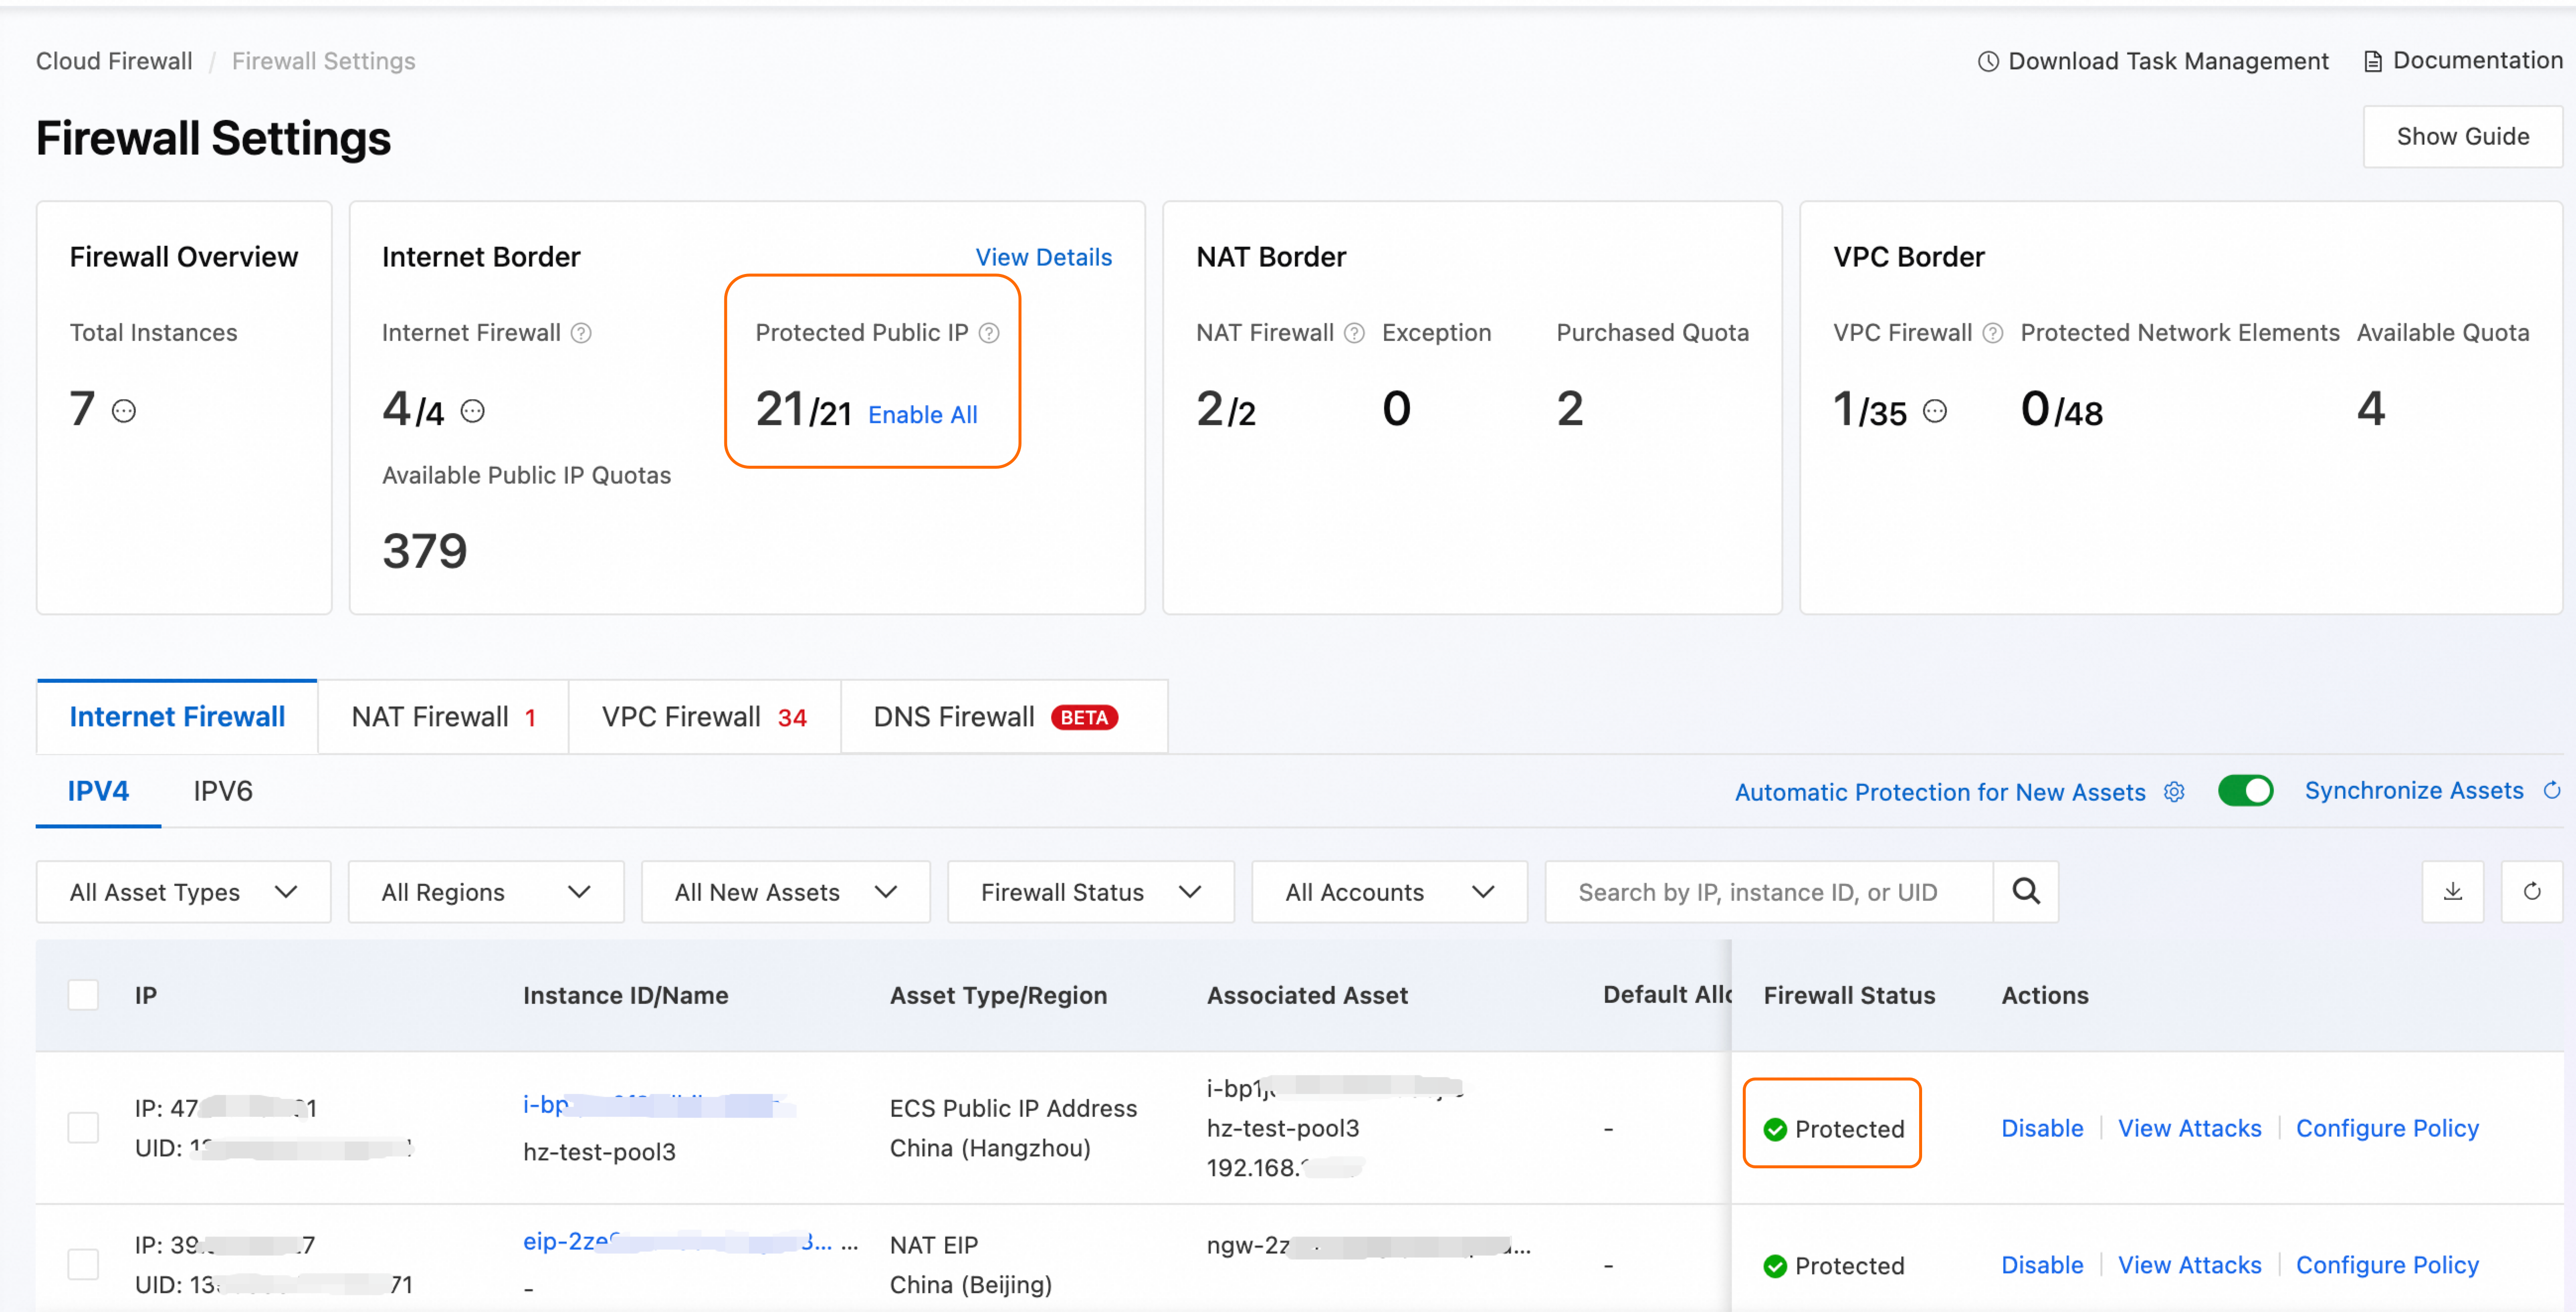Click the search magnifier icon
The width and height of the screenshot is (2576, 1312).
click(2025, 891)
